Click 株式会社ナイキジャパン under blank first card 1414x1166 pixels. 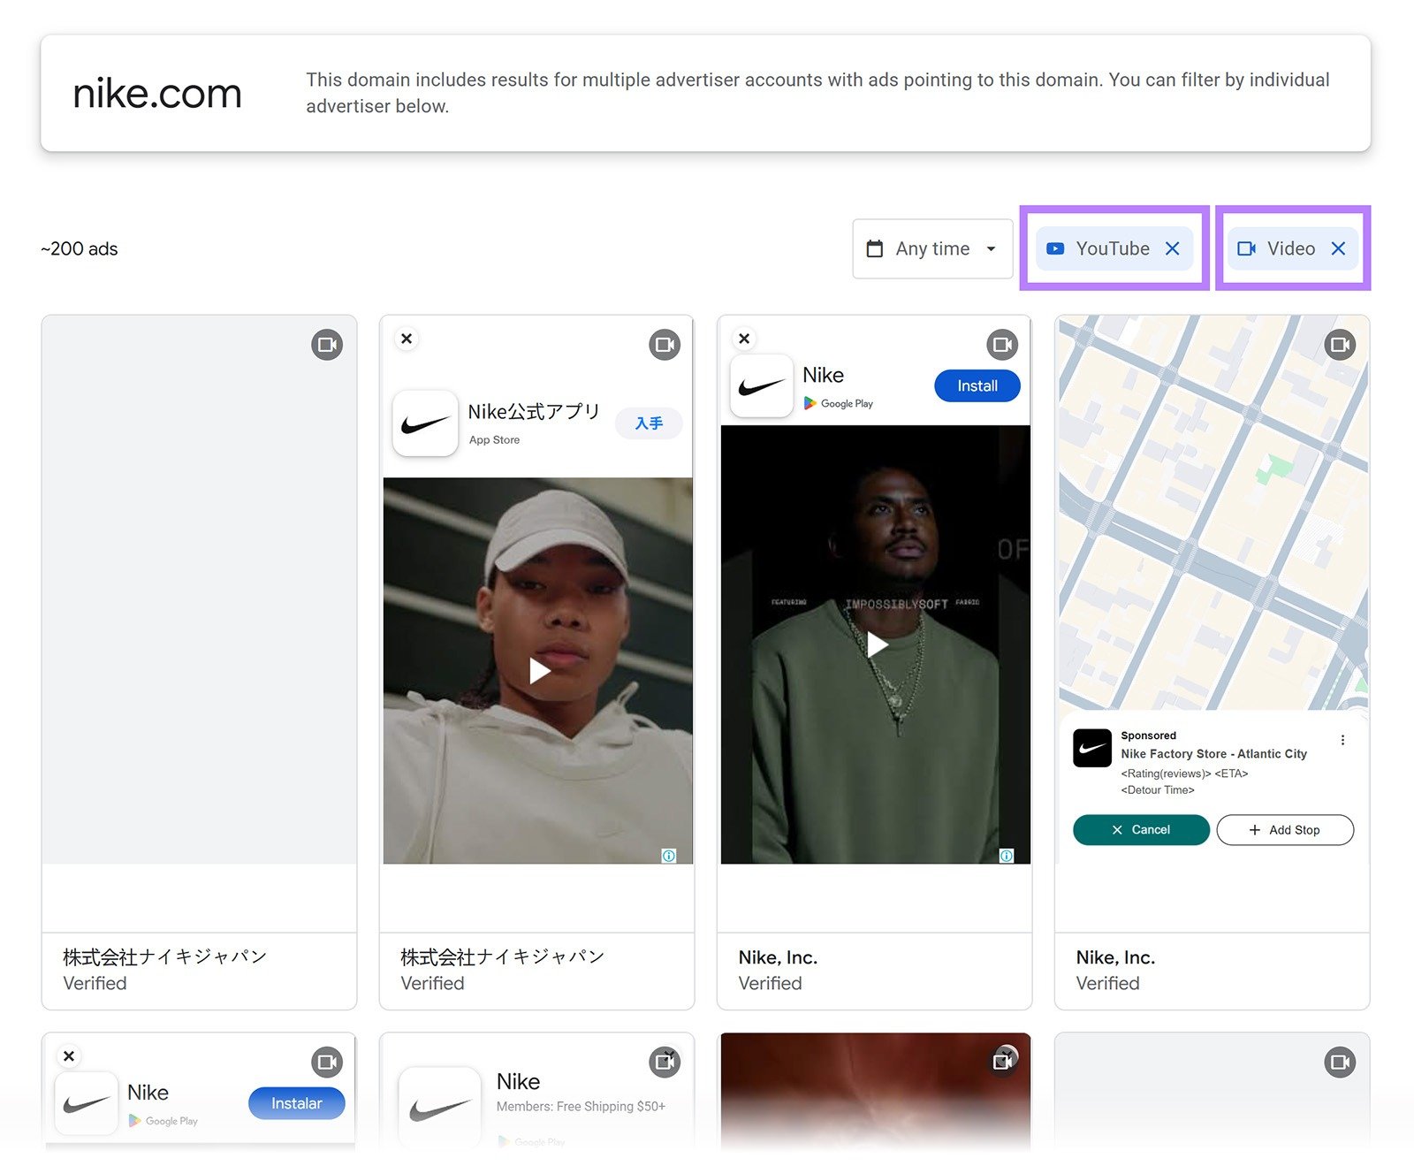[164, 956]
